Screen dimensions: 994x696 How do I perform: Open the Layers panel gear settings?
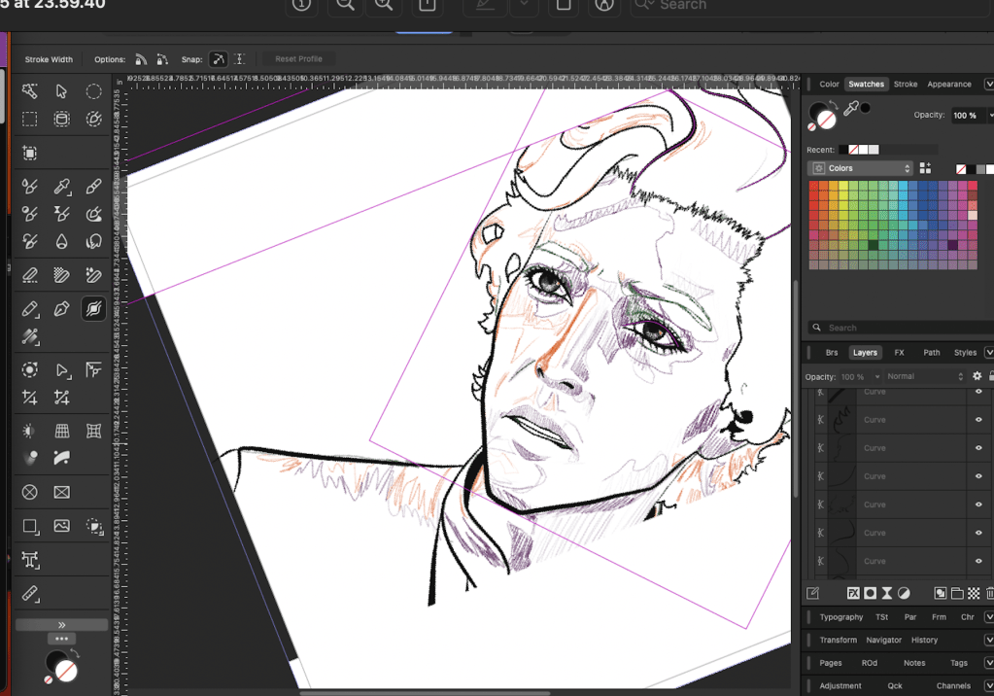(x=977, y=376)
